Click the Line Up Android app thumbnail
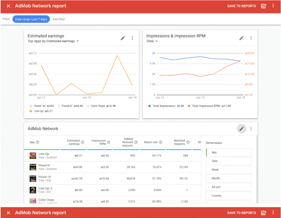The width and height of the screenshot is (281, 218). tap(33, 156)
